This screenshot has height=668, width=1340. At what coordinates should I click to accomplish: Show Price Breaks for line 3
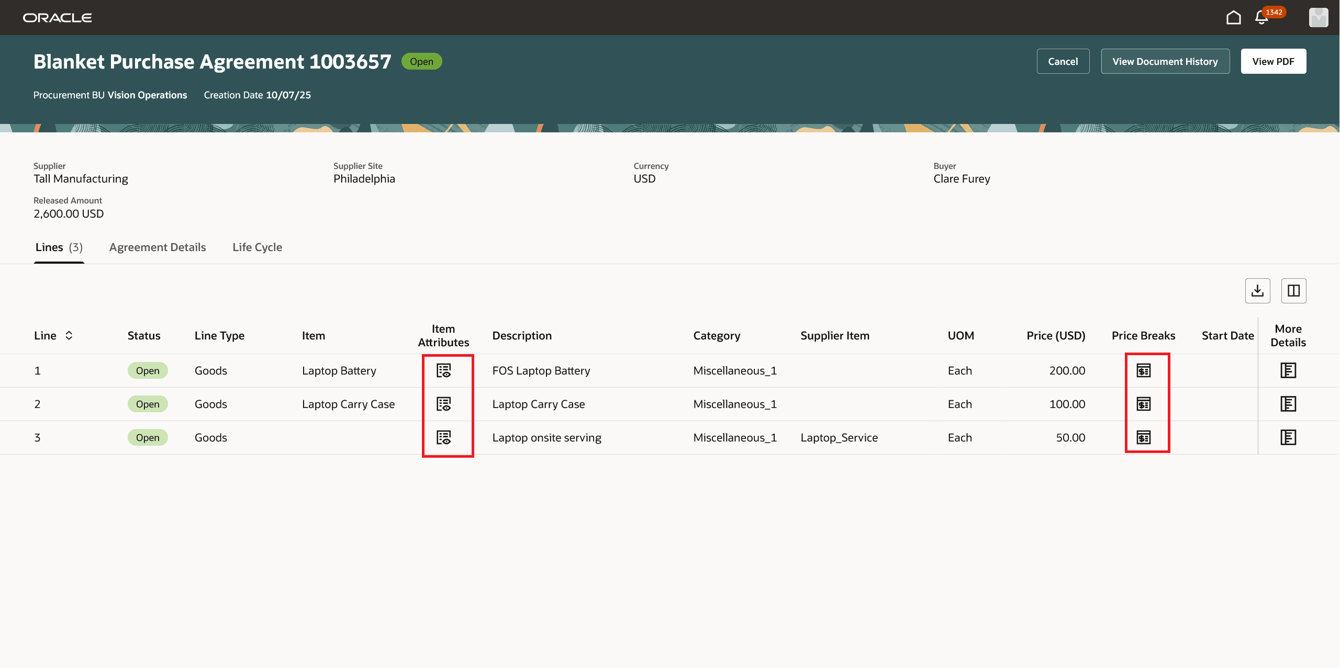pos(1143,437)
